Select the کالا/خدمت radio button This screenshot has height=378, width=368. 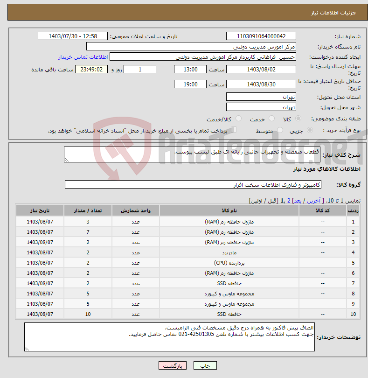238,119
